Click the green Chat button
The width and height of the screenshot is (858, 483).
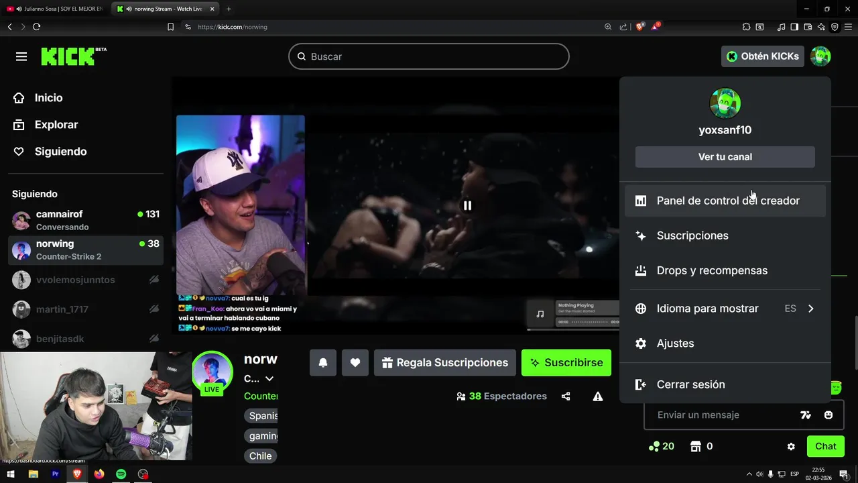click(x=826, y=446)
